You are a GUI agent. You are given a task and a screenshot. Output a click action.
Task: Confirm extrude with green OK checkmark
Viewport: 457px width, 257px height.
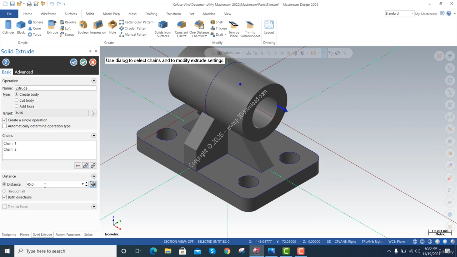[x=83, y=62]
